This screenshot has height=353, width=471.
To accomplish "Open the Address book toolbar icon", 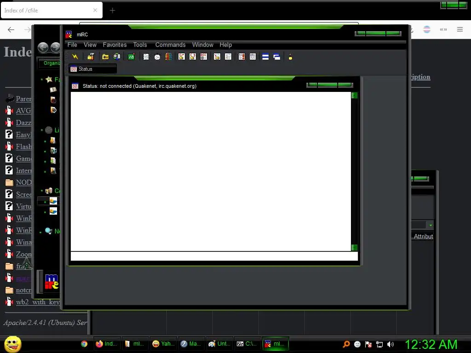I will [146, 57].
